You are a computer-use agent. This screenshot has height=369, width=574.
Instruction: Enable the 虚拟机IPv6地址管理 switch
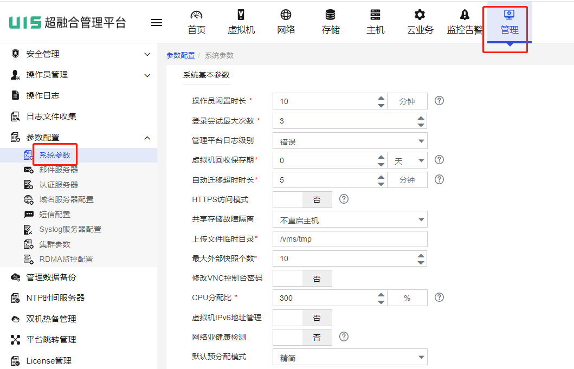click(302, 318)
